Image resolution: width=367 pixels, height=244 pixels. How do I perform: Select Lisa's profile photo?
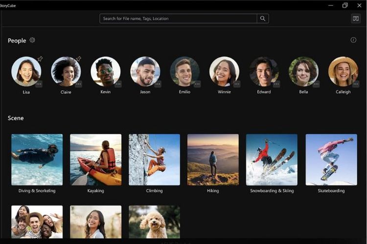[x=26, y=72]
